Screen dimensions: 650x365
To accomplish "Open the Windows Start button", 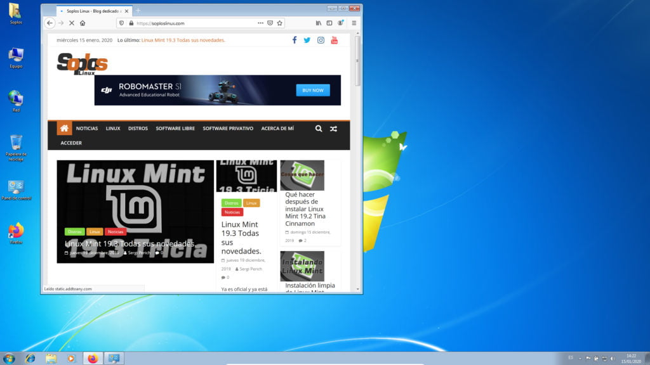I will click(x=9, y=359).
